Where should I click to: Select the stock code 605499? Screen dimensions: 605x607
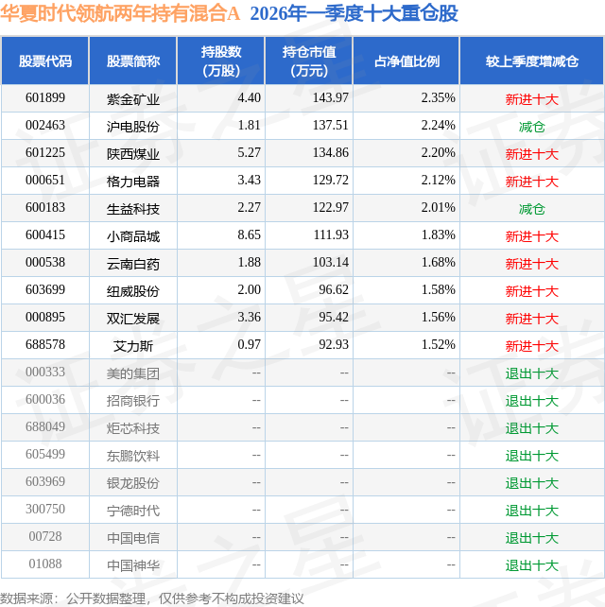45,455
